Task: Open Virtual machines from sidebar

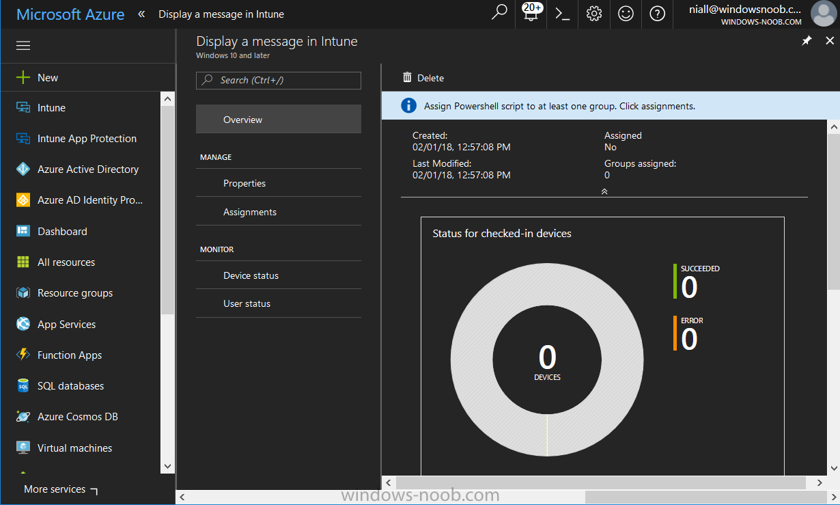Action: (74, 448)
